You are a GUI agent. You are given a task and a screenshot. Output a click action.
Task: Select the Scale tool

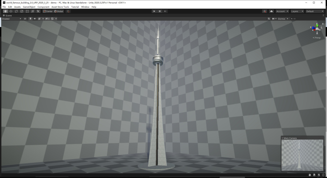[x=22, y=11]
